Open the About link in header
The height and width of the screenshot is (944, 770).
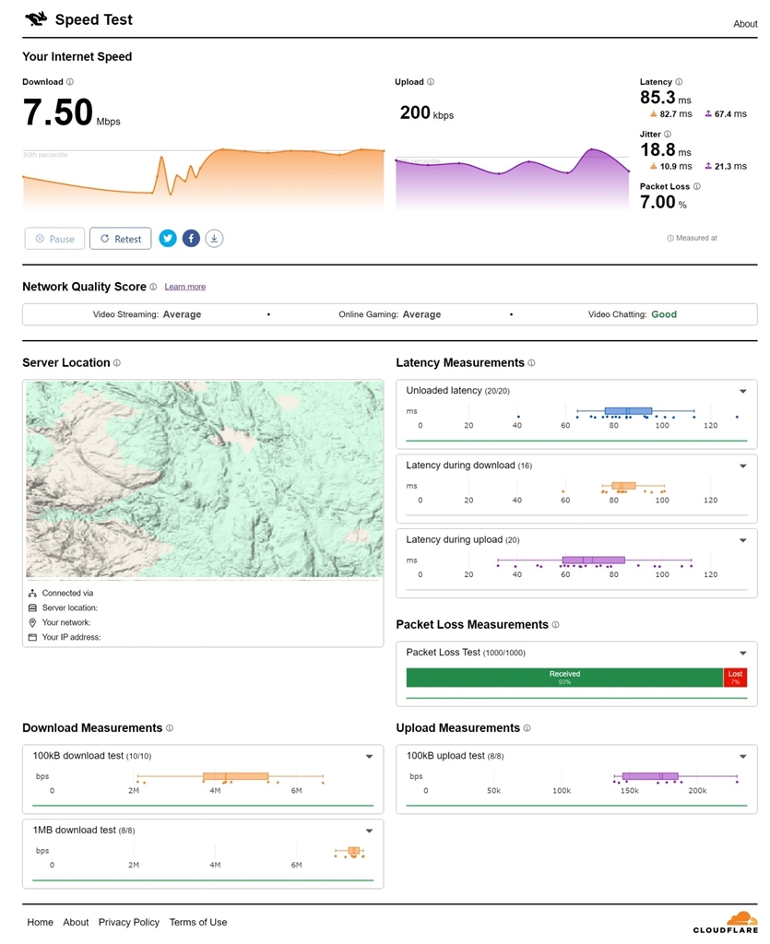click(x=745, y=24)
